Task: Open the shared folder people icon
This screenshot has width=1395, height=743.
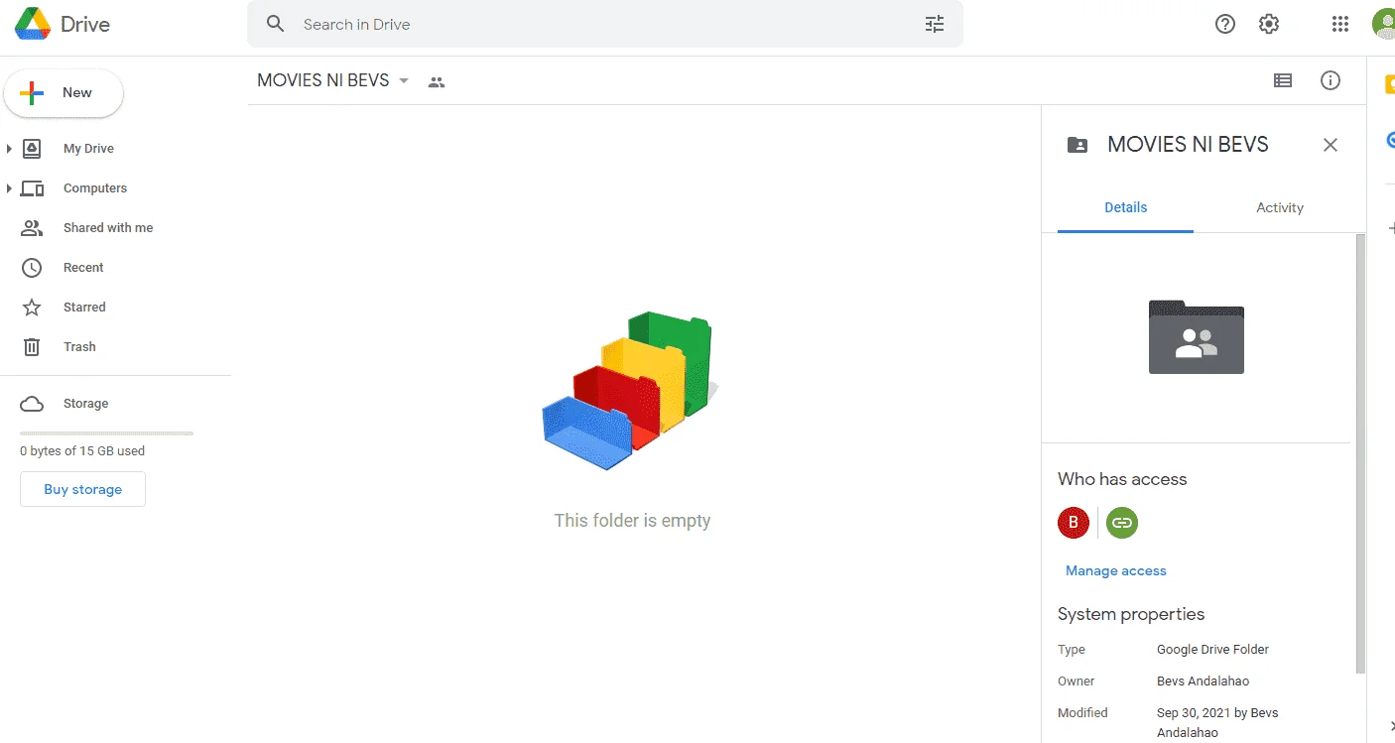Action: tap(437, 81)
